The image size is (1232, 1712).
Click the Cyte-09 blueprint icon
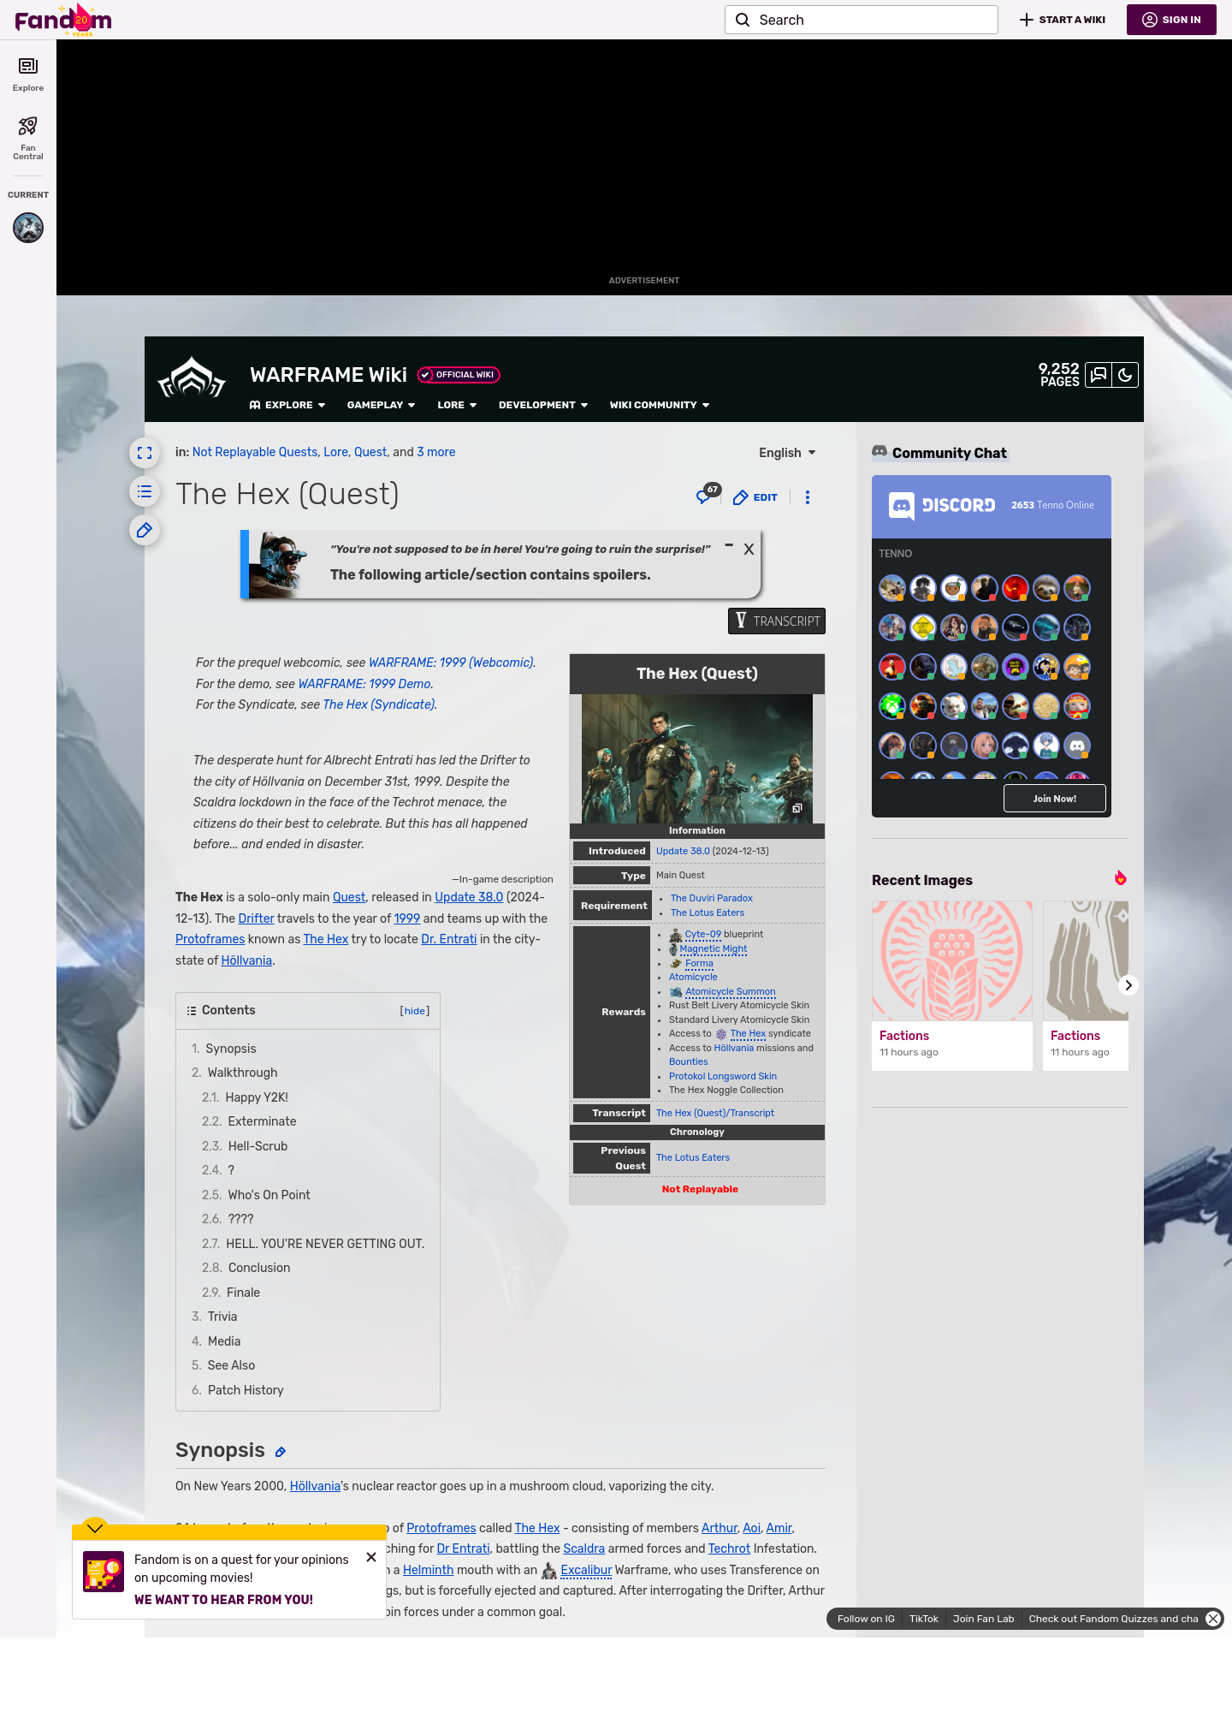(x=675, y=935)
